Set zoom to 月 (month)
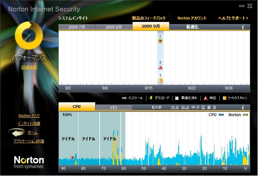The width and height of the screenshot is (258, 176). point(215,107)
